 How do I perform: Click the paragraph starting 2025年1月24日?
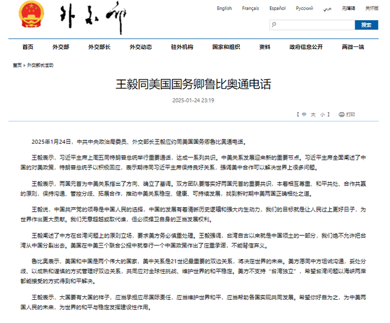click(x=140, y=142)
